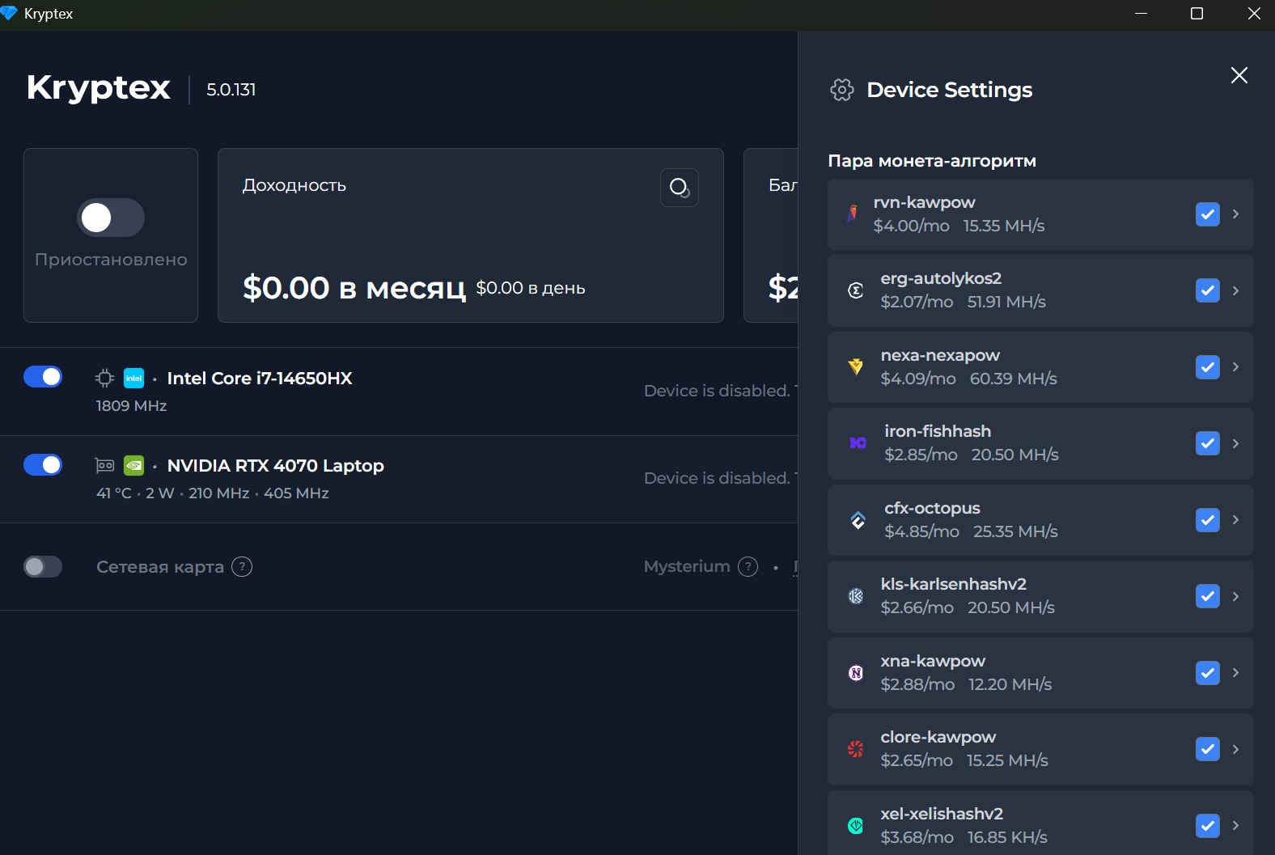Click the $0.00 в месяц value
Viewport: 1275px width, 855px height.
pos(354,287)
